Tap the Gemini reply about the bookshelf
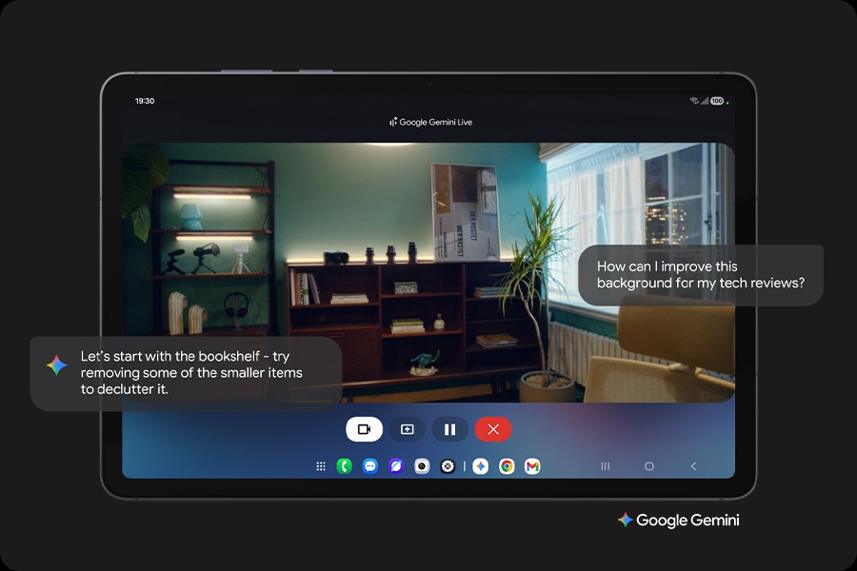The width and height of the screenshot is (857, 571). tap(186, 373)
